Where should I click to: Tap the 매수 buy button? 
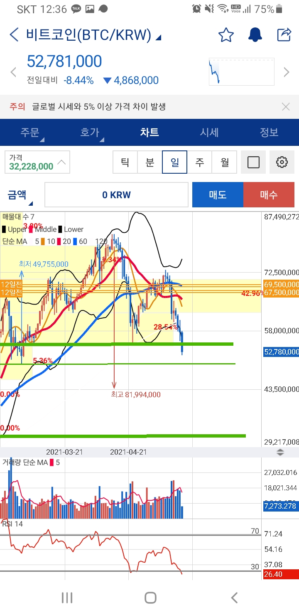[x=269, y=194]
